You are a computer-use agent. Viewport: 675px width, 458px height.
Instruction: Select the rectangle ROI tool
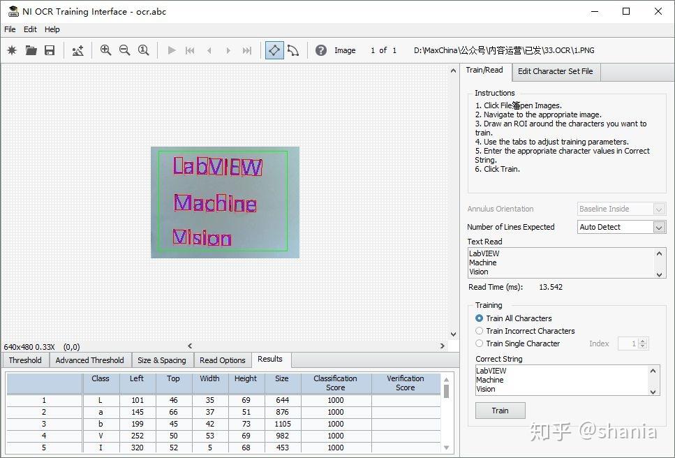click(274, 50)
